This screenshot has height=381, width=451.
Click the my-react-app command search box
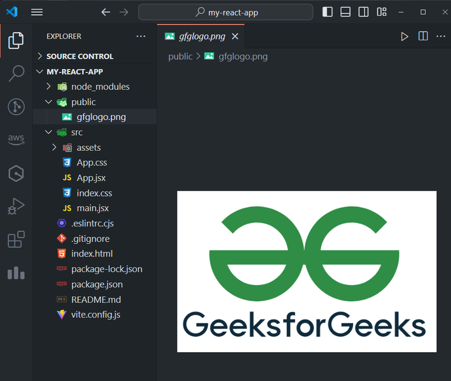[225, 12]
